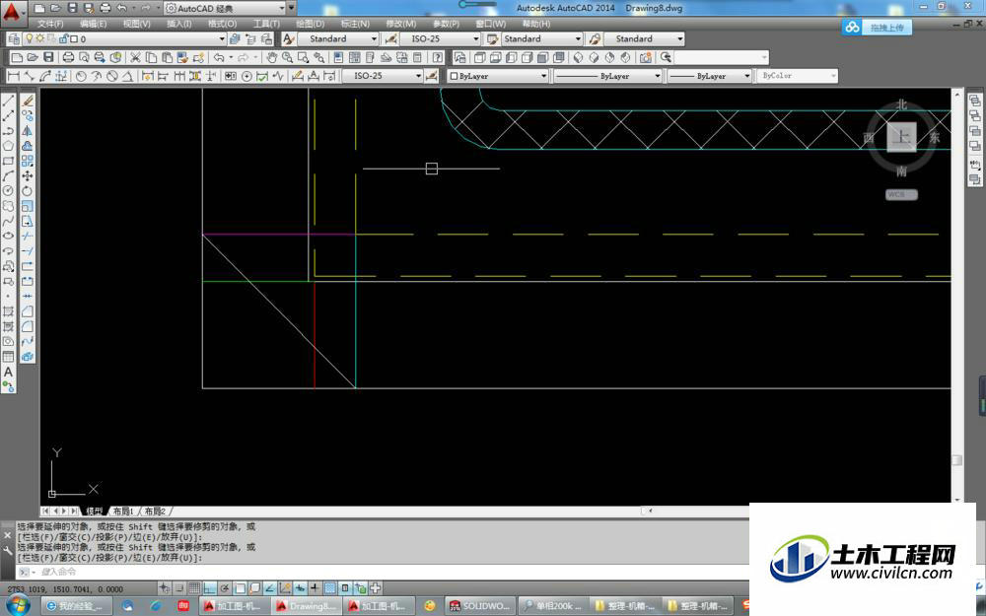This screenshot has height=616, width=986.
Task: Select the Move tool
Action: point(28,176)
